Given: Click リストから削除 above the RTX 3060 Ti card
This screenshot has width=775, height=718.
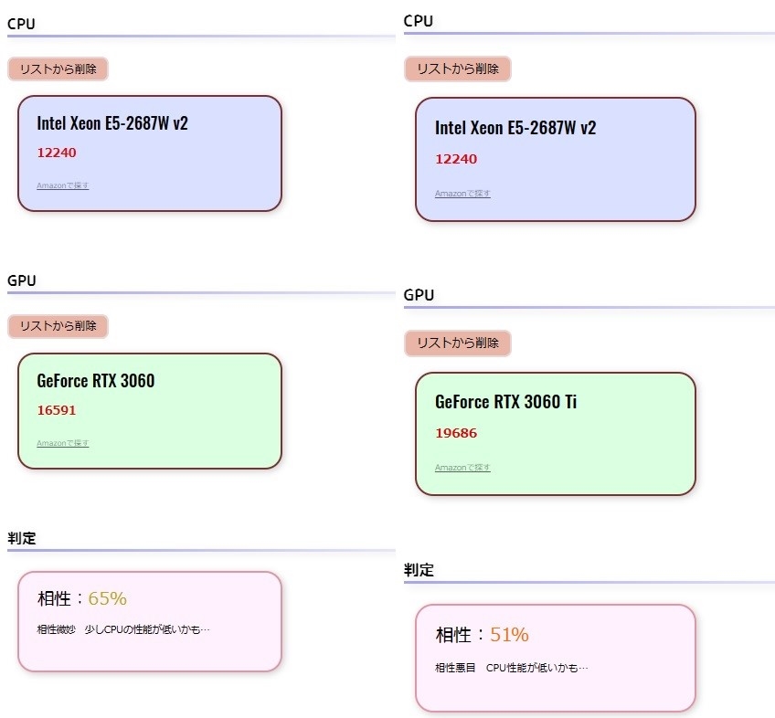Looking at the screenshot, I should 457,343.
